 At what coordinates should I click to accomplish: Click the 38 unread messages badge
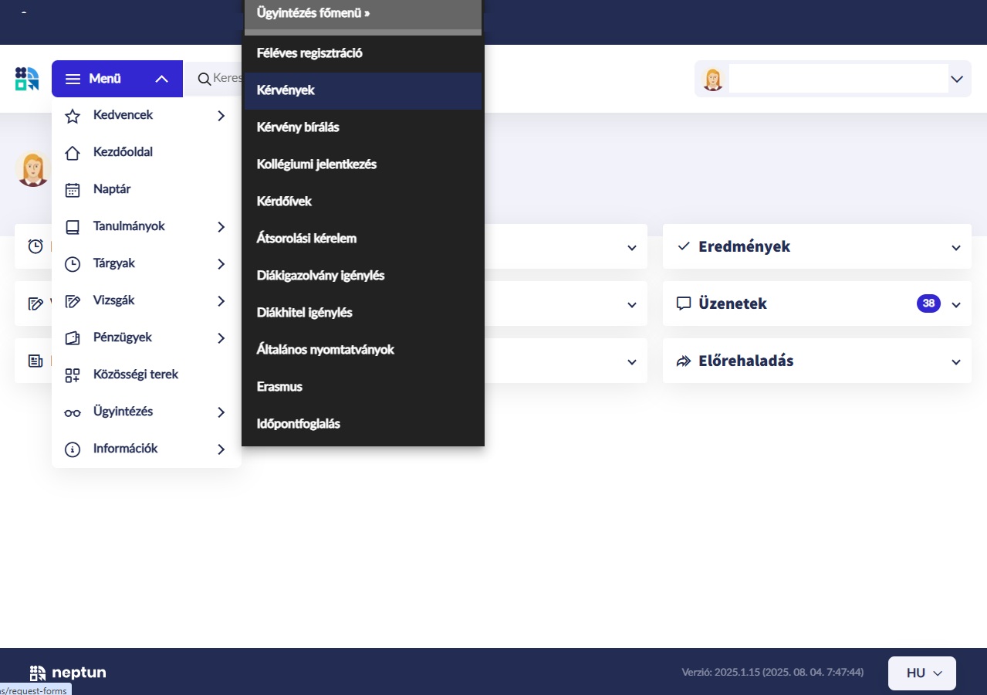(x=928, y=303)
